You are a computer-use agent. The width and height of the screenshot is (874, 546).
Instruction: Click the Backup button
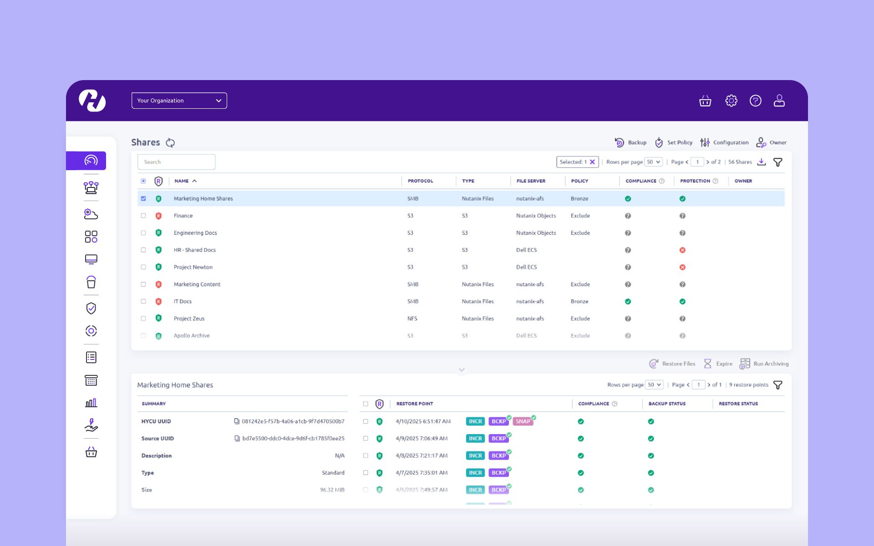(630, 142)
